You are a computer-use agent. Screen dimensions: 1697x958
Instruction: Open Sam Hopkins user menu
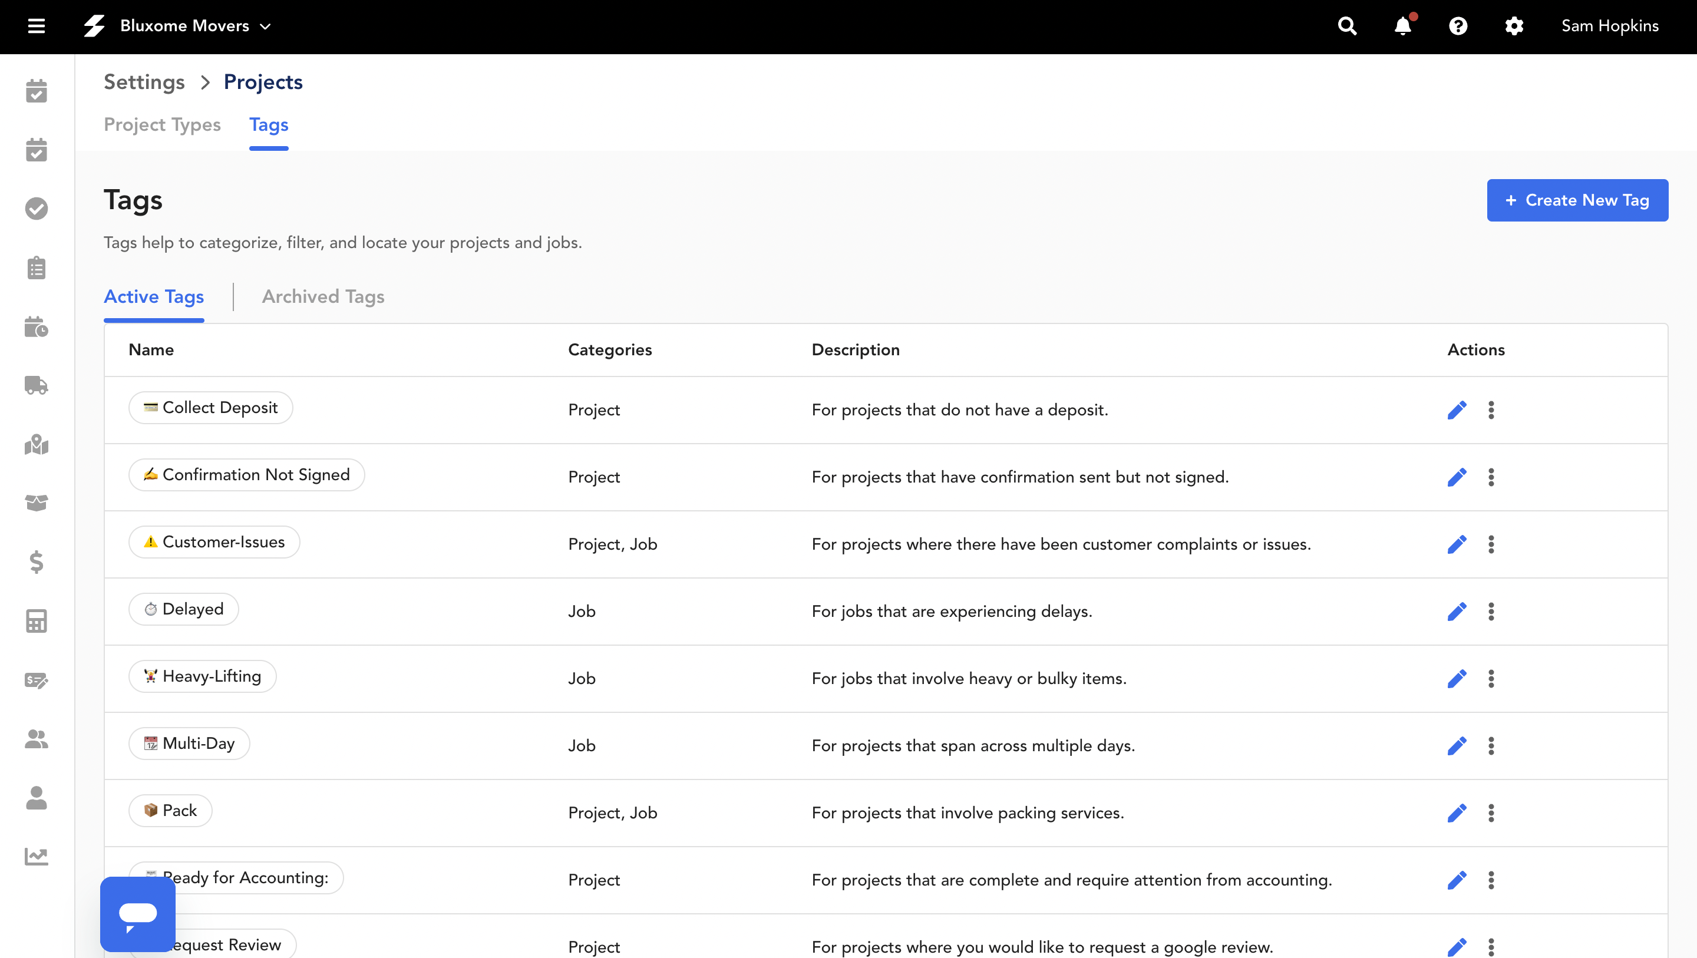click(1609, 27)
